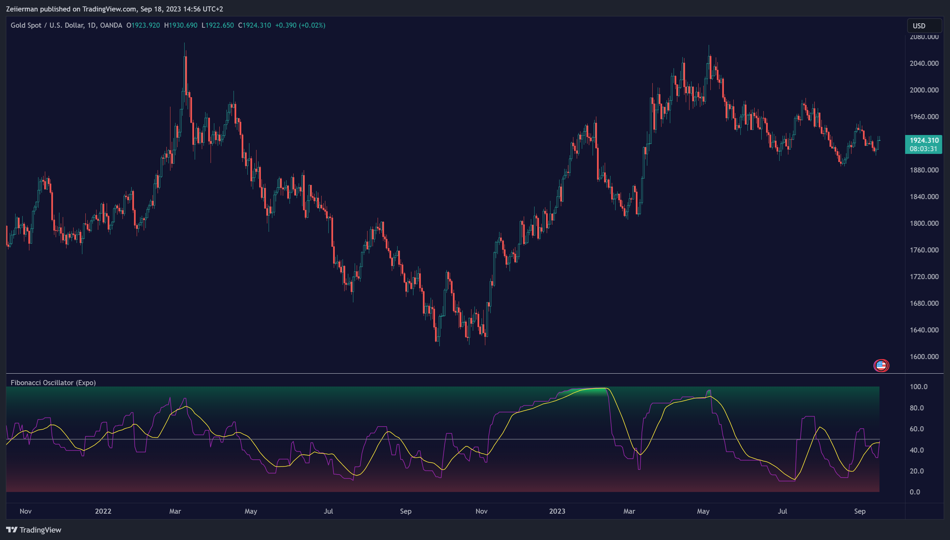The image size is (950, 540).
Task: Click the 1800.000 price axis label
Action: point(924,223)
